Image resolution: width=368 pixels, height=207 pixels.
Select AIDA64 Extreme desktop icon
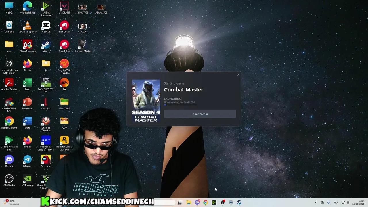coord(28,47)
